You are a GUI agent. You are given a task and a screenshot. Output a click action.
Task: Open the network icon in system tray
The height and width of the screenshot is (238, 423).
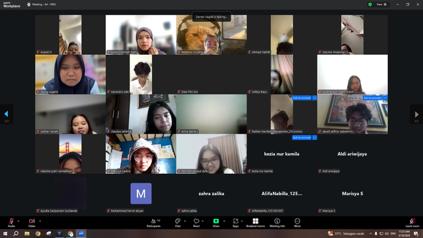coord(381,233)
